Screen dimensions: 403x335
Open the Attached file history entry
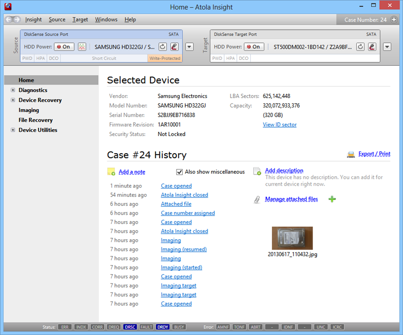(x=176, y=204)
